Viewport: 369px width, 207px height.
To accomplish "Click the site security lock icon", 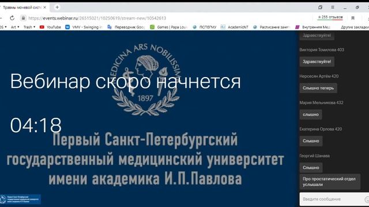I will [x=23, y=18].
